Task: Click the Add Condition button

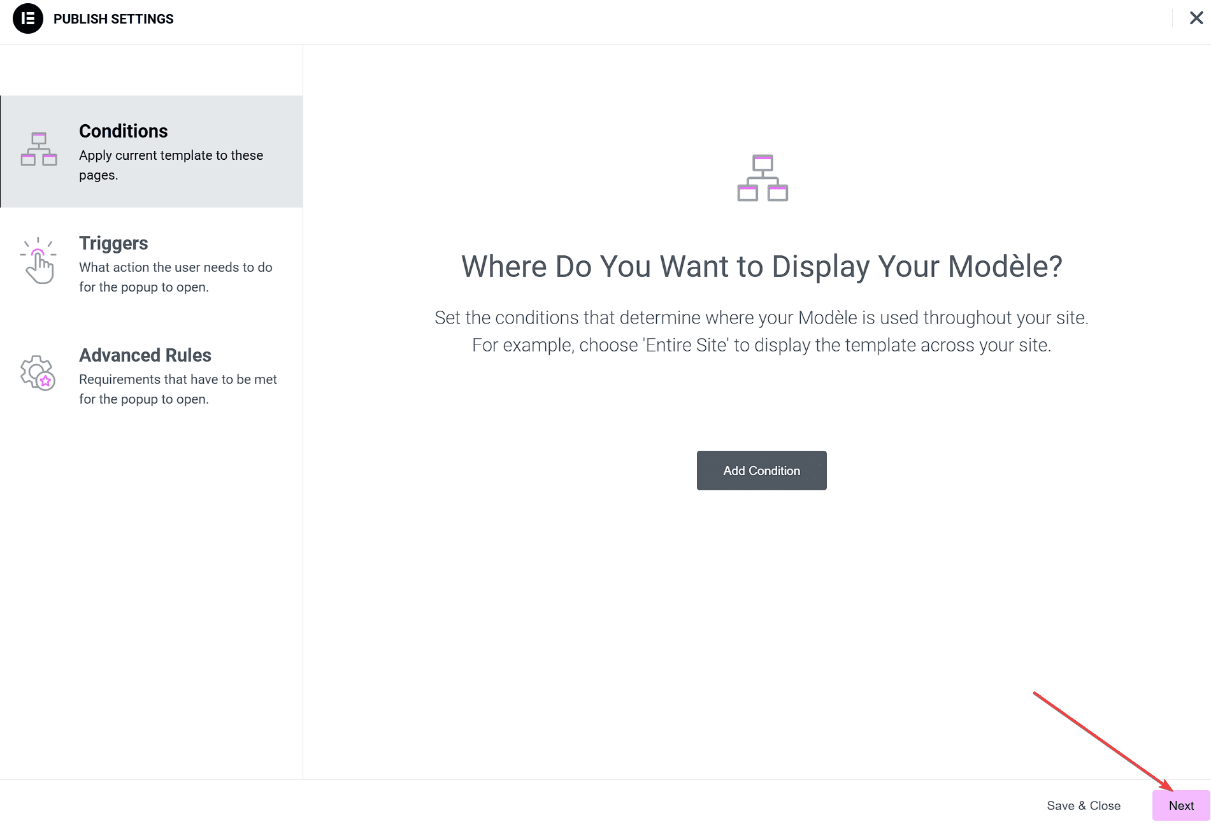Action: pyautogui.click(x=761, y=471)
